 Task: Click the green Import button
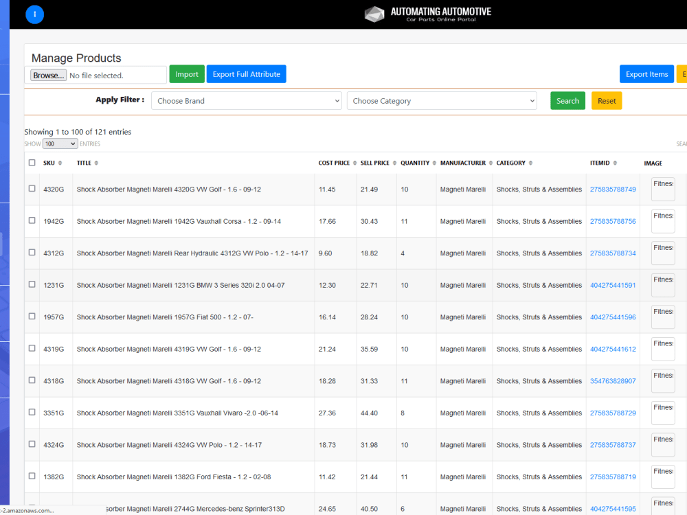[x=187, y=74]
